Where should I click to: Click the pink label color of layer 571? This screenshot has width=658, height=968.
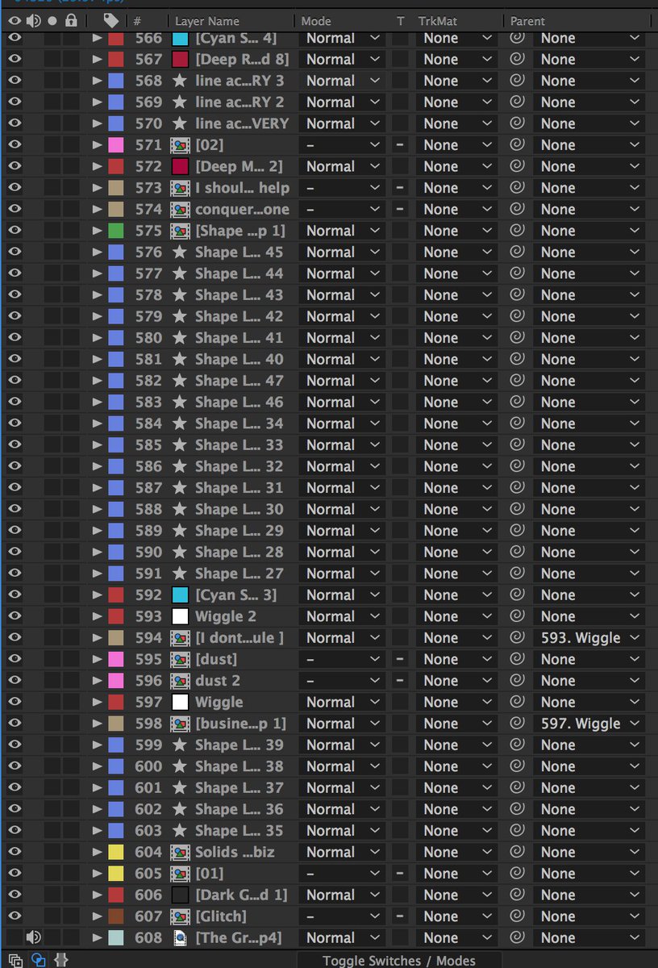(116, 145)
